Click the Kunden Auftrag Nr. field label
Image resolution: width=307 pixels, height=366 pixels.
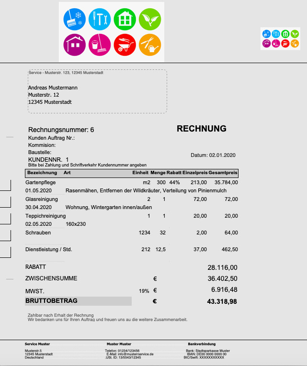coord(51,138)
